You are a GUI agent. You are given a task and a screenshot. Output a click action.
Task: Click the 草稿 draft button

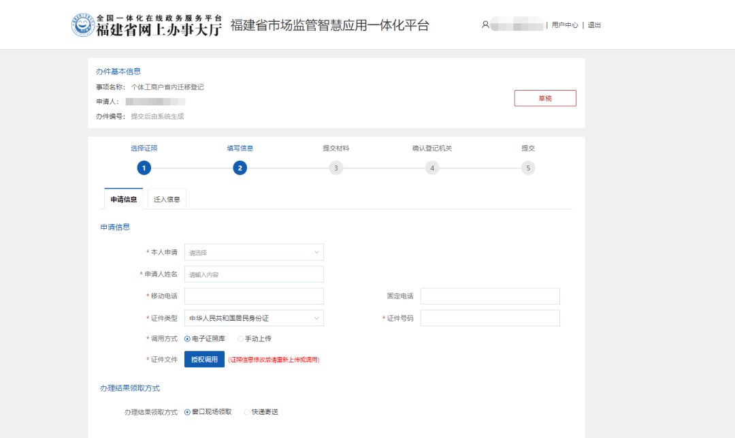545,98
